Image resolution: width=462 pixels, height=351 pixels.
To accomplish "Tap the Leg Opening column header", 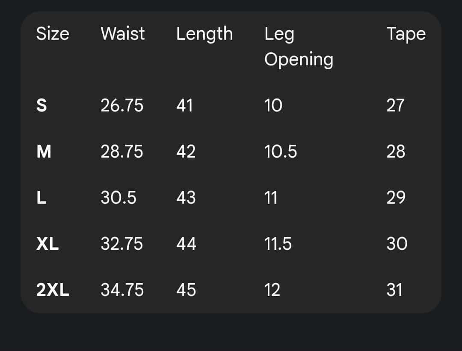I will tap(299, 46).
